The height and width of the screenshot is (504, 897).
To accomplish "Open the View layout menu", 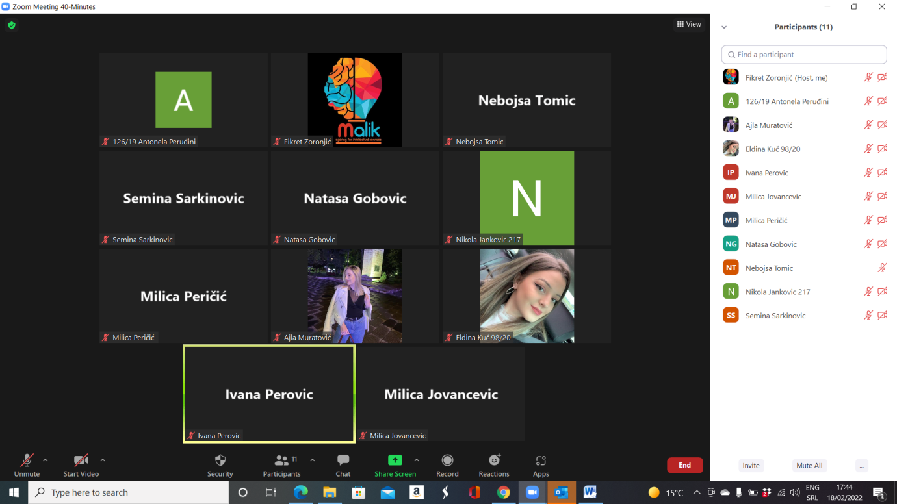I will tap(689, 24).
